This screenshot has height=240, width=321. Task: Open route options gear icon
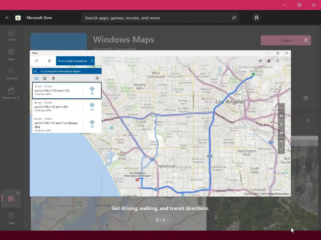click(x=97, y=78)
